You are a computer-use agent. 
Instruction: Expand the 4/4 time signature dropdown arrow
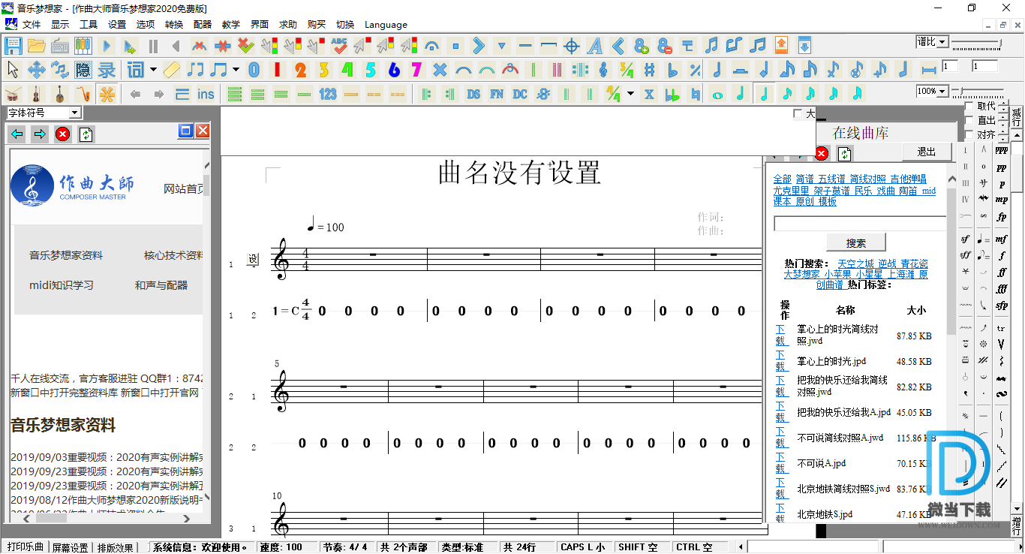pyautogui.click(x=630, y=94)
